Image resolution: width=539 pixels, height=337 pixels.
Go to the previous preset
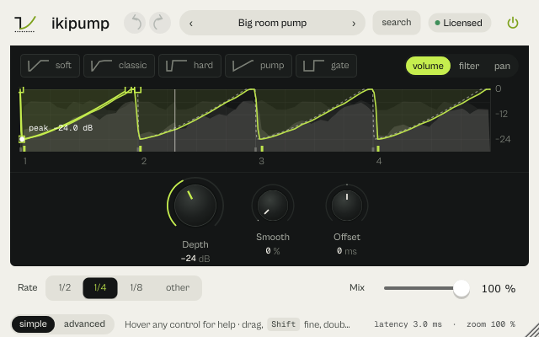coord(191,24)
